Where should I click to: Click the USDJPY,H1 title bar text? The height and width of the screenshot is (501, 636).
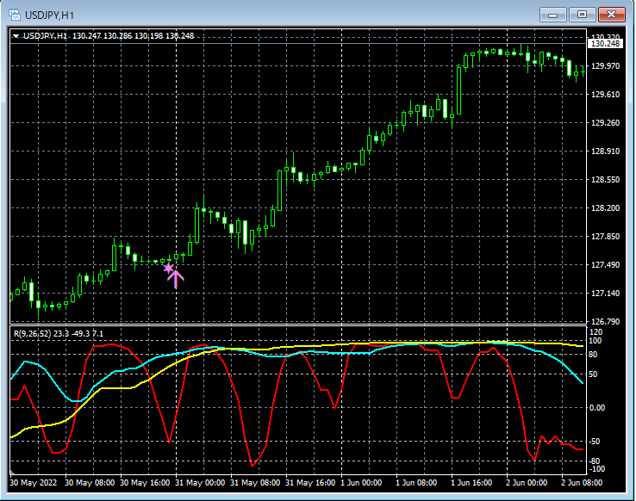48,15
